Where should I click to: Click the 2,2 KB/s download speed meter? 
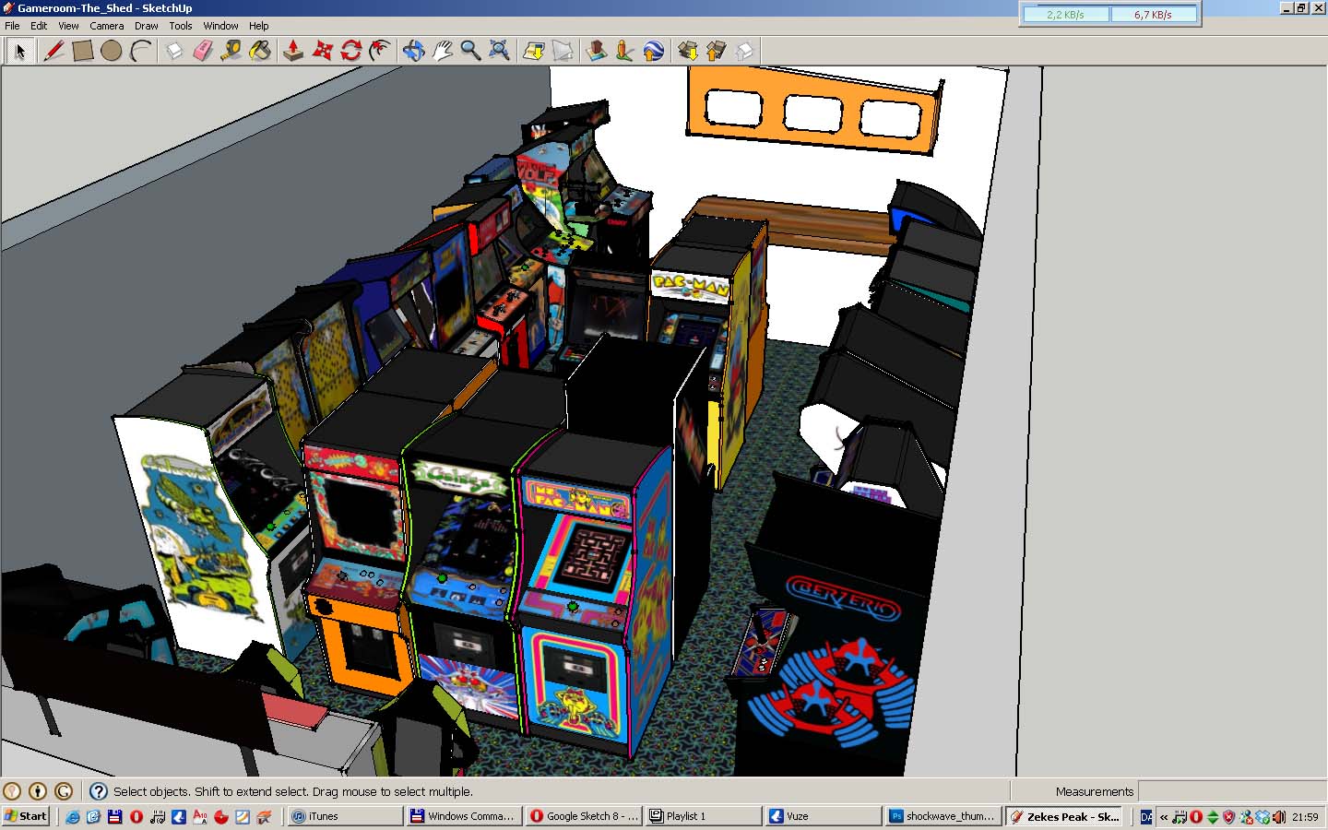pyautogui.click(x=1065, y=14)
